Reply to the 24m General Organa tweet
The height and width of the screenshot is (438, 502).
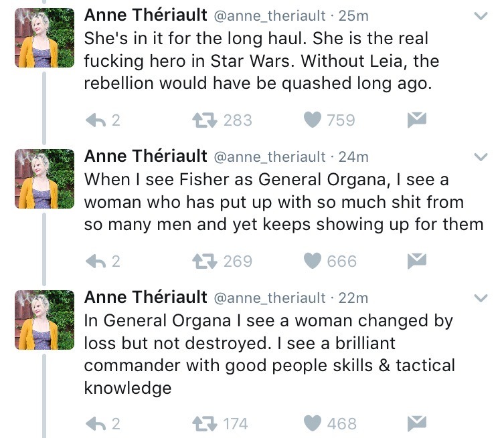[97, 261]
